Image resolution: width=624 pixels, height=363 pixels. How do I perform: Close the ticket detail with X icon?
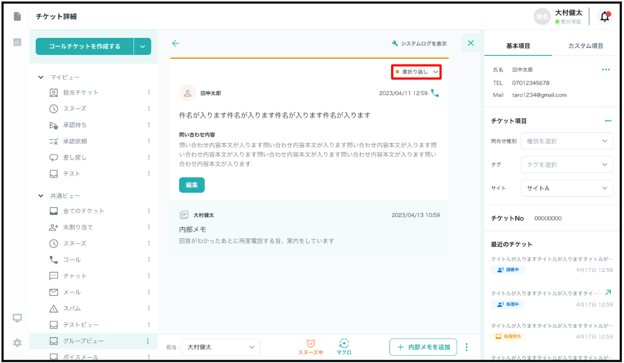471,43
